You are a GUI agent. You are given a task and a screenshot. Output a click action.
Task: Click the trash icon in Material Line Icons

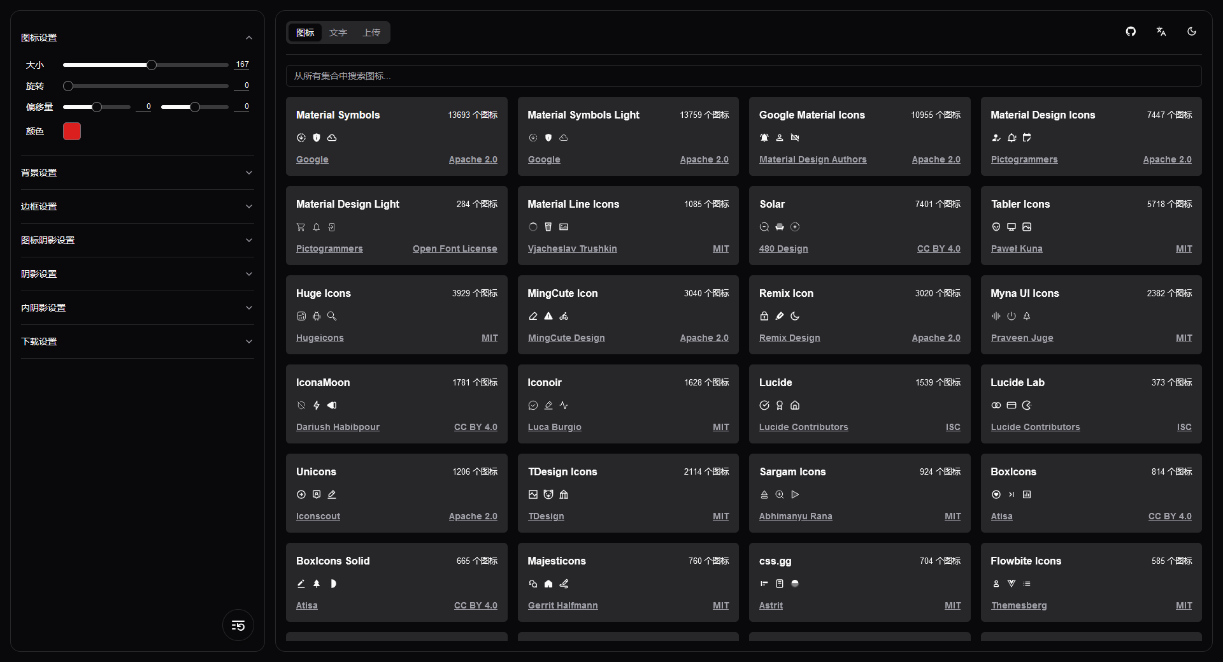(548, 227)
